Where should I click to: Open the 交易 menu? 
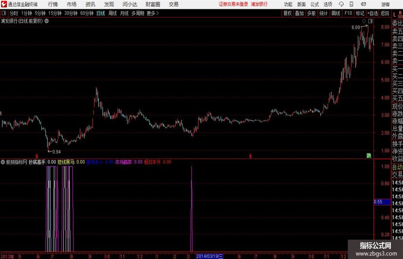click(174, 4)
